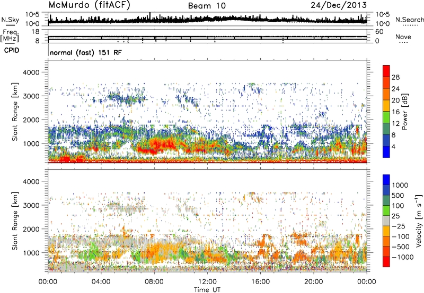The width and height of the screenshot is (424, 293).
Task: Click the "N.Search" legend label
Action: coord(410,20)
